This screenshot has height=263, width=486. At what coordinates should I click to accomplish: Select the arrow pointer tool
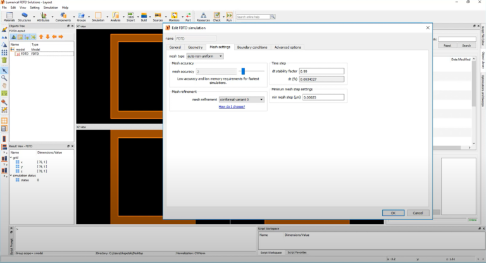coord(4,71)
